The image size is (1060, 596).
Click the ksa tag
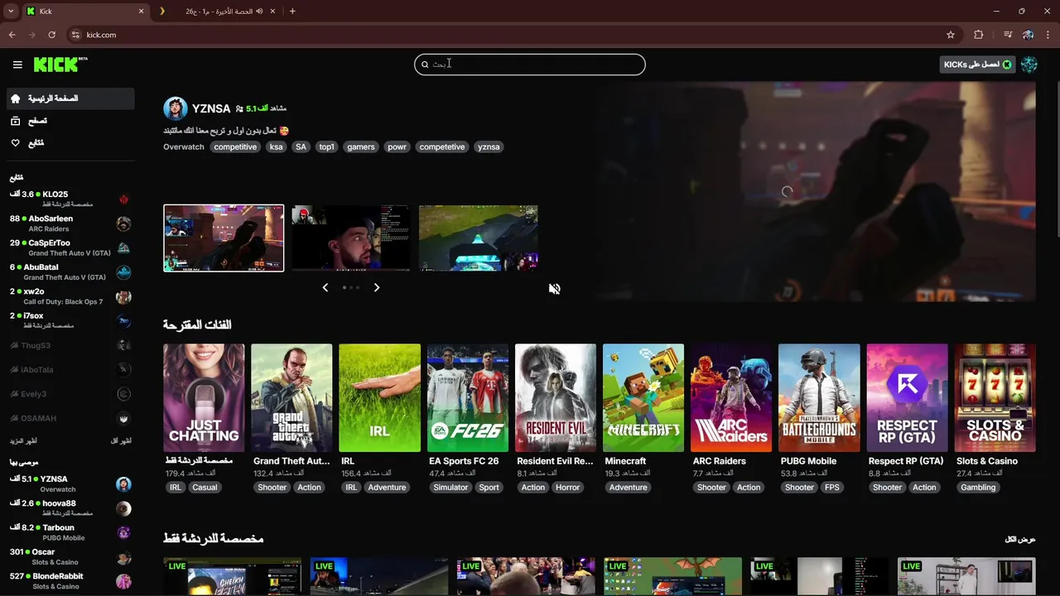tap(276, 147)
